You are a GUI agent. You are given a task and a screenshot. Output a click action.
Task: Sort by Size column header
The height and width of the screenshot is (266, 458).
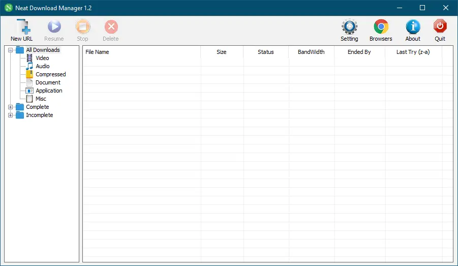(222, 52)
